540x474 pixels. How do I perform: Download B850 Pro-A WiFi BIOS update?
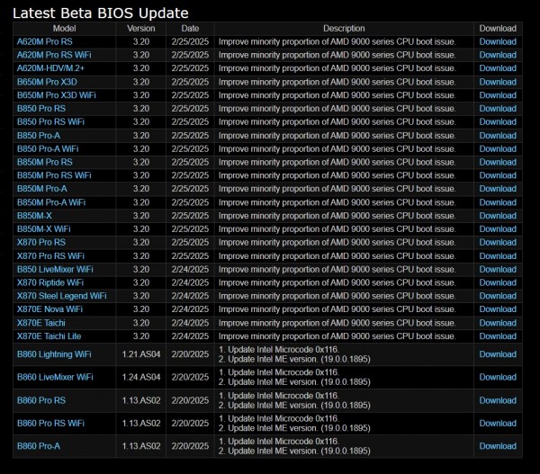pyautogui.click(x=497, y=149)
